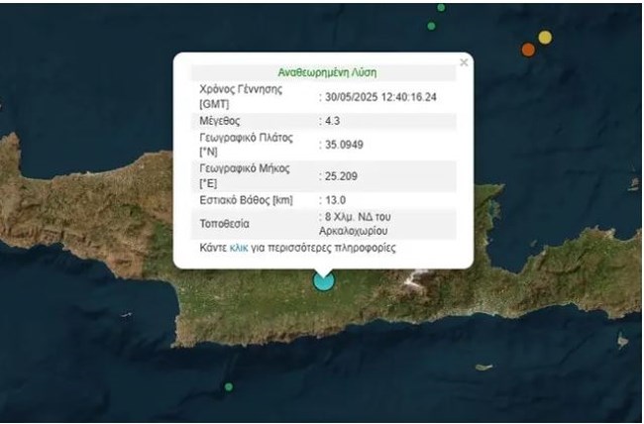
Task: Close the earthquake info popup
Action: pyautogui.click(x=464, y=62)
